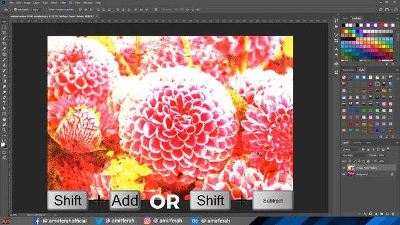Pick the red swatch in Swatches panel
Screen dimensions: 400x225
point(342,32)
